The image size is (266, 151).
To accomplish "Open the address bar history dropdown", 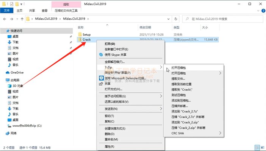I will 169,19.
